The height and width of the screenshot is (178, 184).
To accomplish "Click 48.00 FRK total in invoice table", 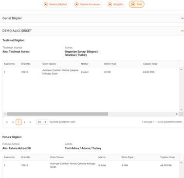I will click(x=166, y=165).
